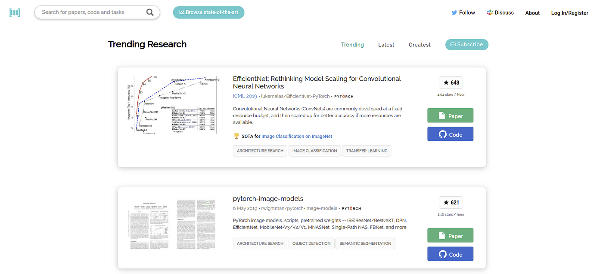Select the TRANSFER LEARNING tag
603x274 pixels.
[x=367, y=151]
